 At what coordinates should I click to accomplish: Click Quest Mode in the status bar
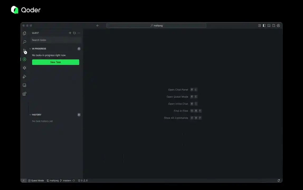36,180
